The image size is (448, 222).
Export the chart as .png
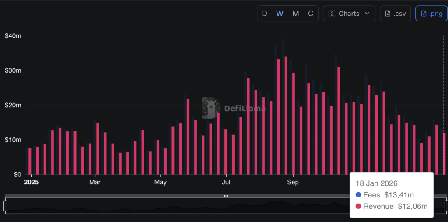(431, 14)
